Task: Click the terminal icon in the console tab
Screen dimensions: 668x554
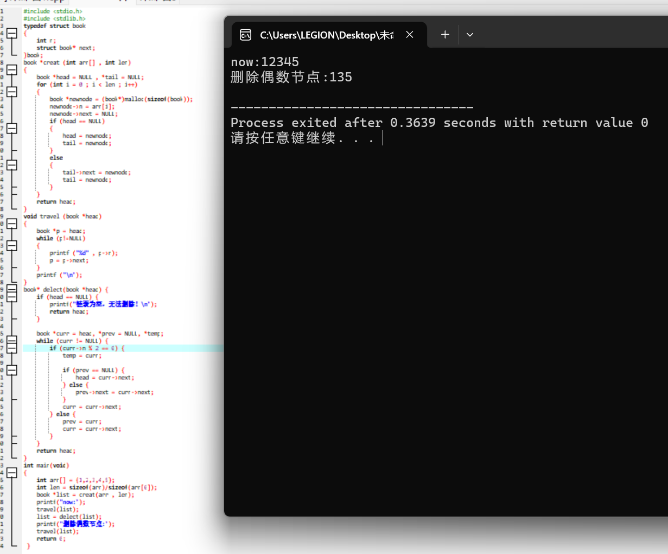Action: (x=245, y=35)
